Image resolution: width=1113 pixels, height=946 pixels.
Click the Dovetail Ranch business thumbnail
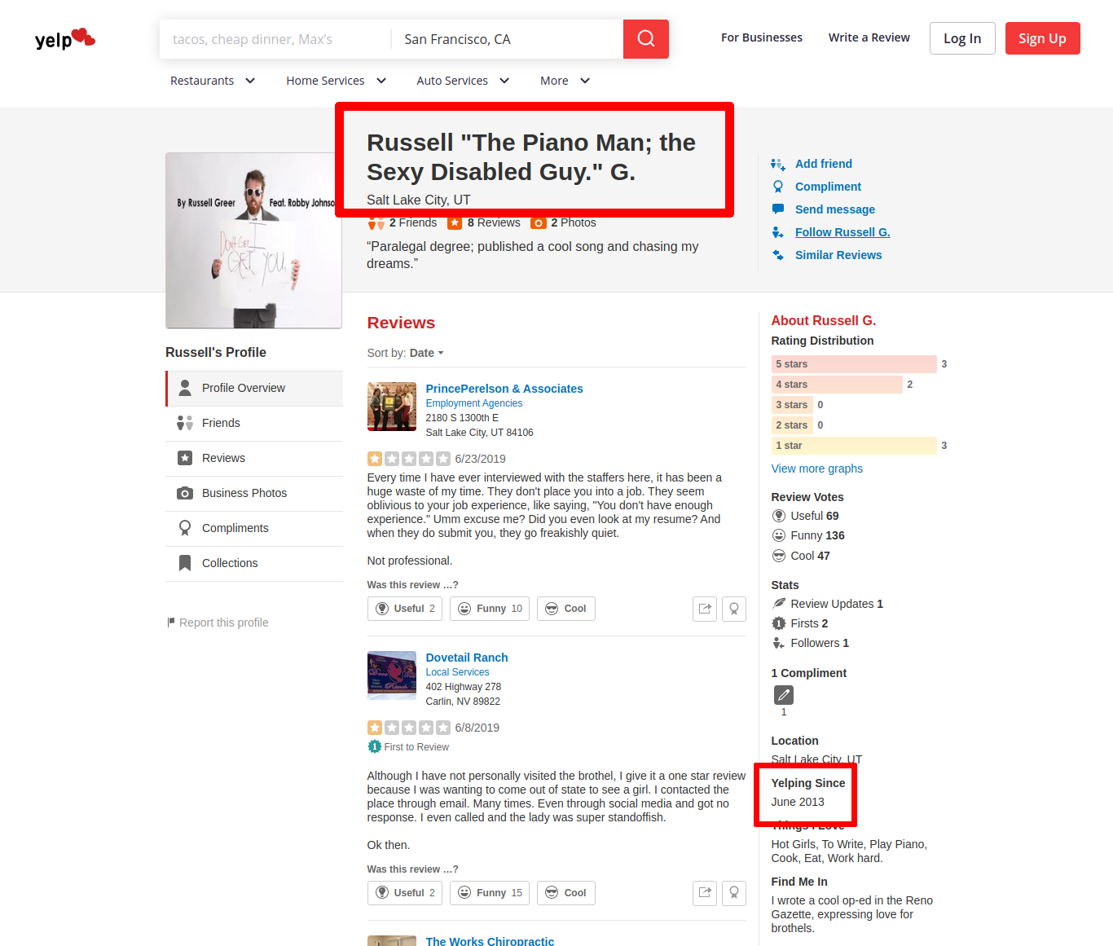tap(392, 675)
